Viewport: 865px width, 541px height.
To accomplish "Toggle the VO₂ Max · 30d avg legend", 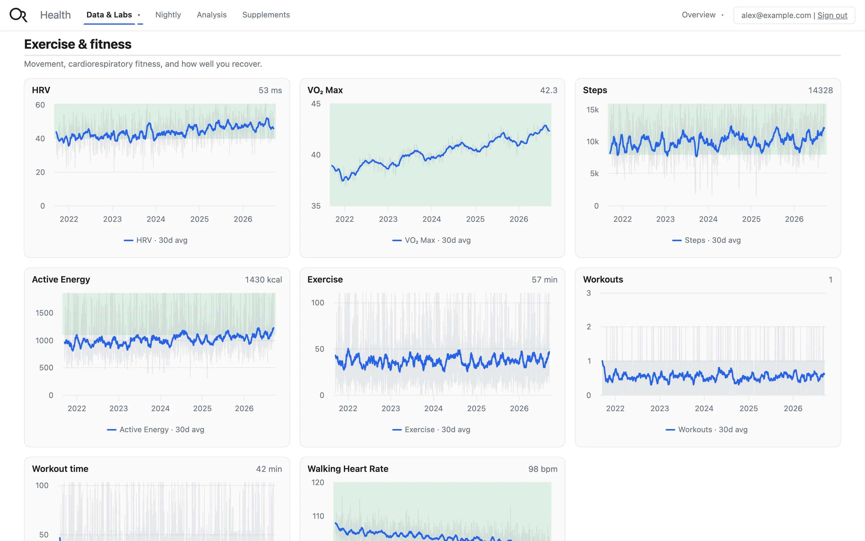I will (x=431, y=240).
